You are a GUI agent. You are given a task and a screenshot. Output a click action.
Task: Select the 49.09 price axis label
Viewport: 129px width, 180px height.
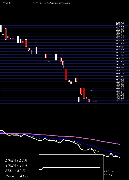click(120, 73)
